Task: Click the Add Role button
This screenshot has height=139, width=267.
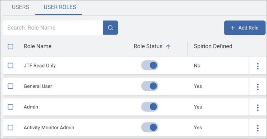Action: click(x=245, y=28)
